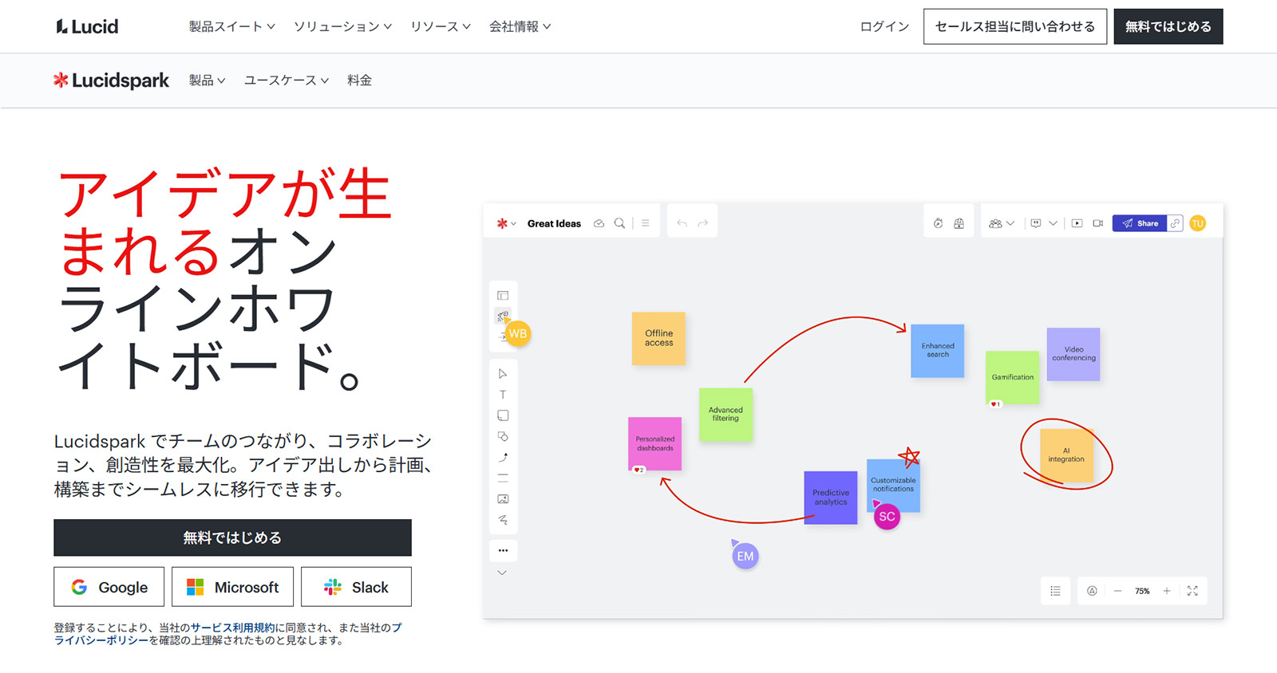This screenshot has width=1277, height=673.
Task: Click the video camera icon
Action: tap(1097, 223)
